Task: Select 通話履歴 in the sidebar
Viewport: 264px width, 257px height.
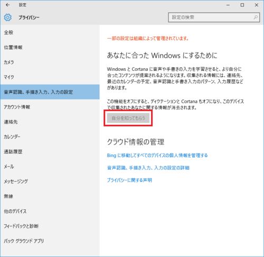Action: click(50, 152)
